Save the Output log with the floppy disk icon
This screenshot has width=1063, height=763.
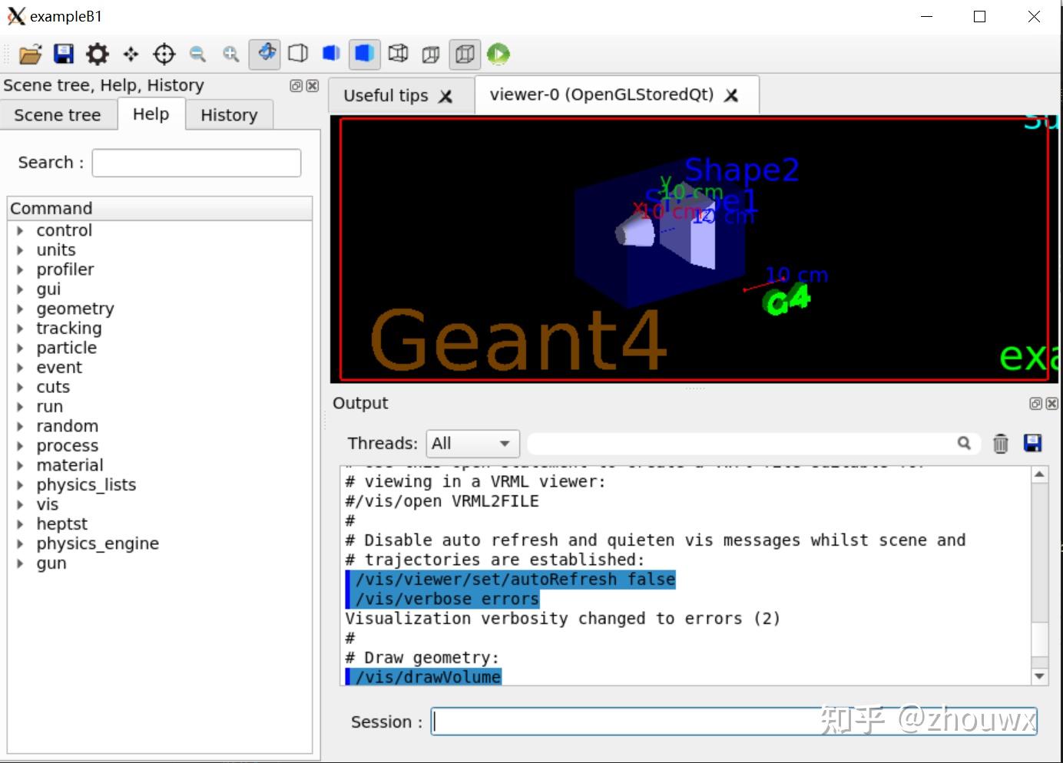(1033, 444)
